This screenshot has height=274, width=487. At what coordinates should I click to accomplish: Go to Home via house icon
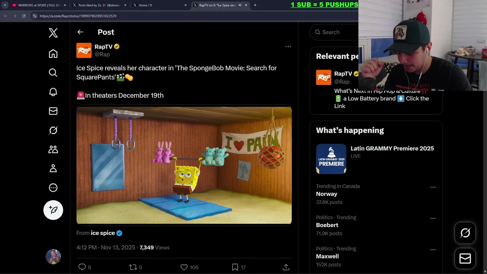click(x=53, y=54)
